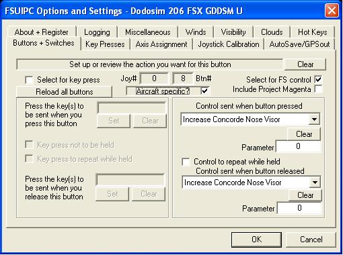Uncheck Select for FS control
343x255 pixels.
318,79
